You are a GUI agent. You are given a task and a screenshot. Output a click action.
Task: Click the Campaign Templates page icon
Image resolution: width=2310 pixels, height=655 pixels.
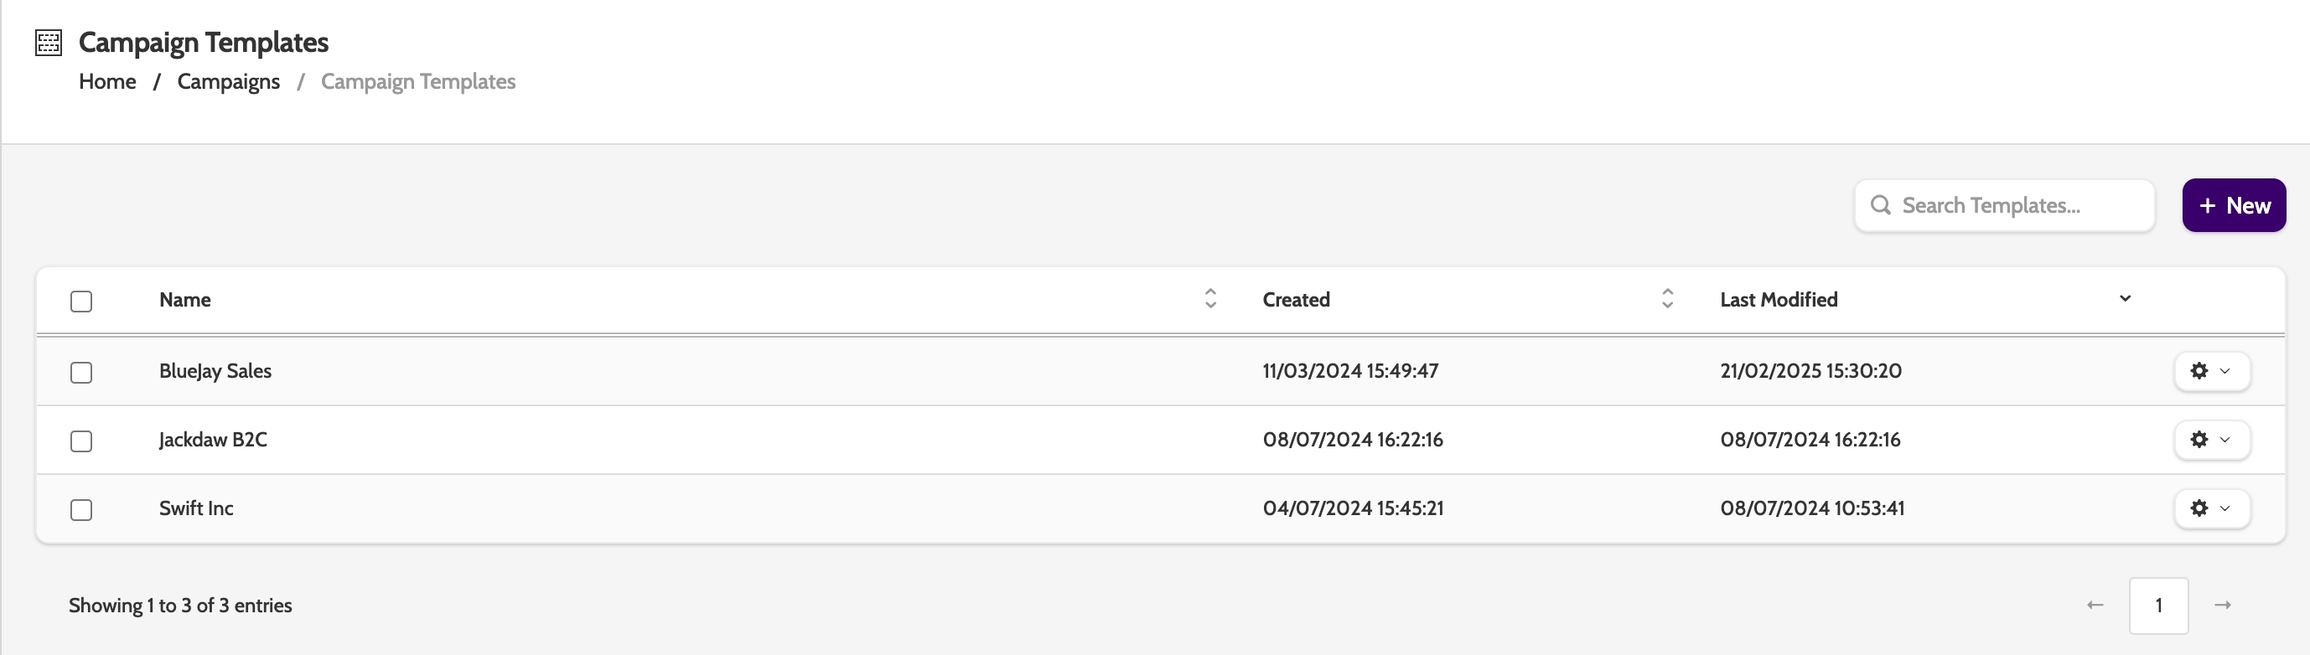[x=49, y=42]
